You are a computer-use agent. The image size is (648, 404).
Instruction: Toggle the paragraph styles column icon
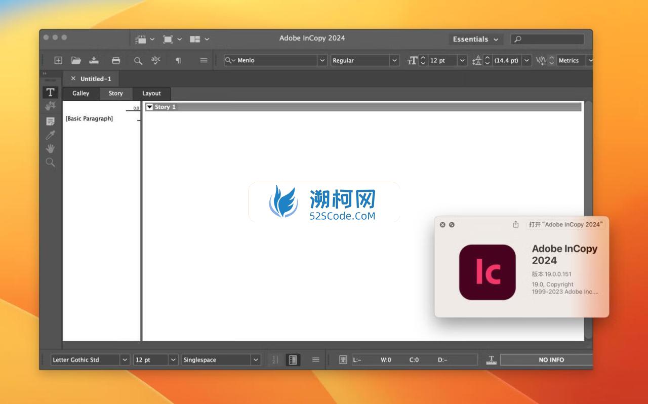coord(293,360)
